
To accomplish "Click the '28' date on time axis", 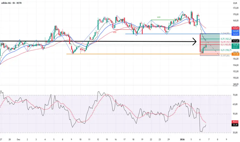I will 10,139.
